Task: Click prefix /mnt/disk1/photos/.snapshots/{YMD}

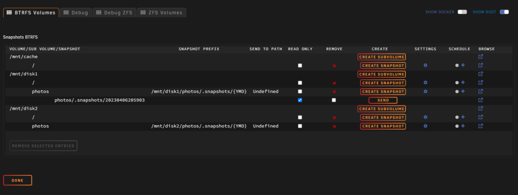Action: (199, 92)
